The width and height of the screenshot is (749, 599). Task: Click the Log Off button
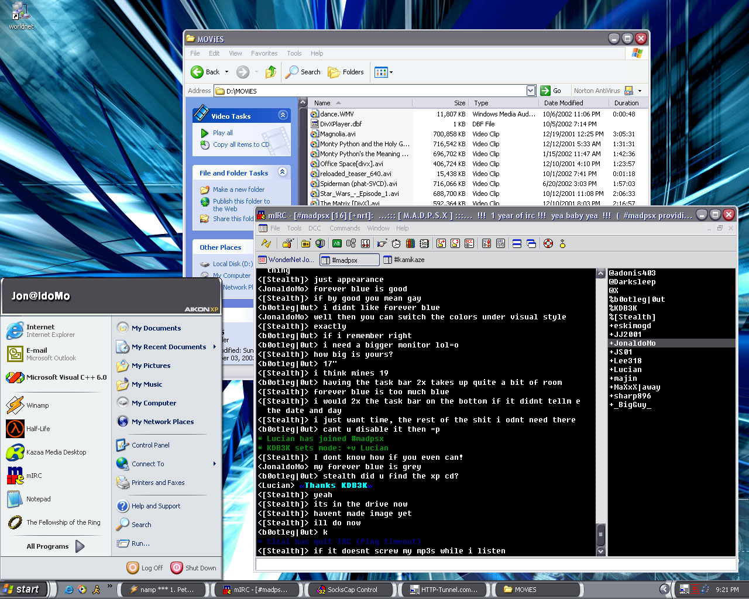(x=145, y=567)
